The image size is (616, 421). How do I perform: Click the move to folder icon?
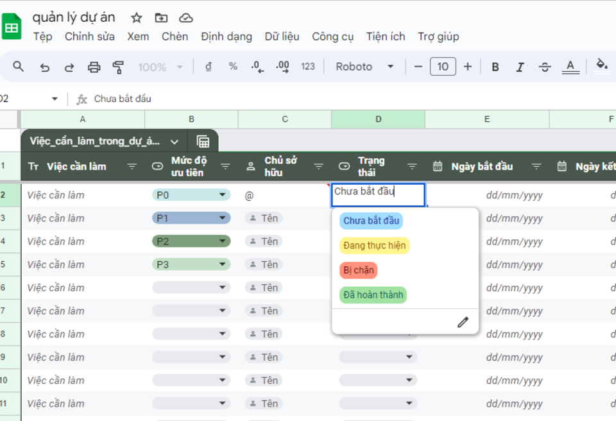(x=161, y=18)
